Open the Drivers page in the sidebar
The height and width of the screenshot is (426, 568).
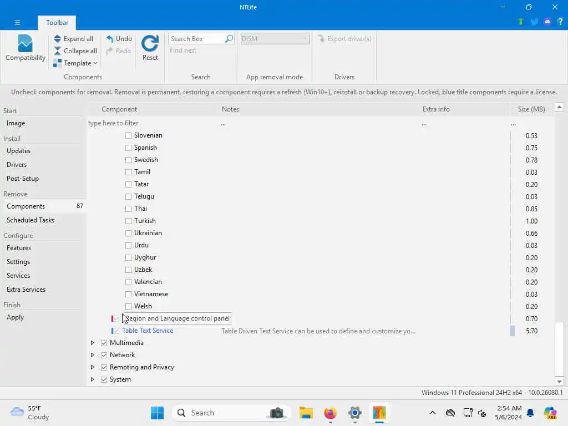17,164
